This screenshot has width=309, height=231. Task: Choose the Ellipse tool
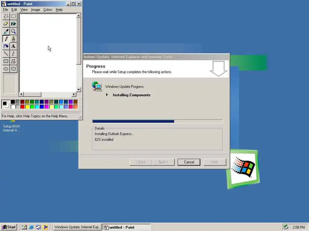click(x=6, y=69)
